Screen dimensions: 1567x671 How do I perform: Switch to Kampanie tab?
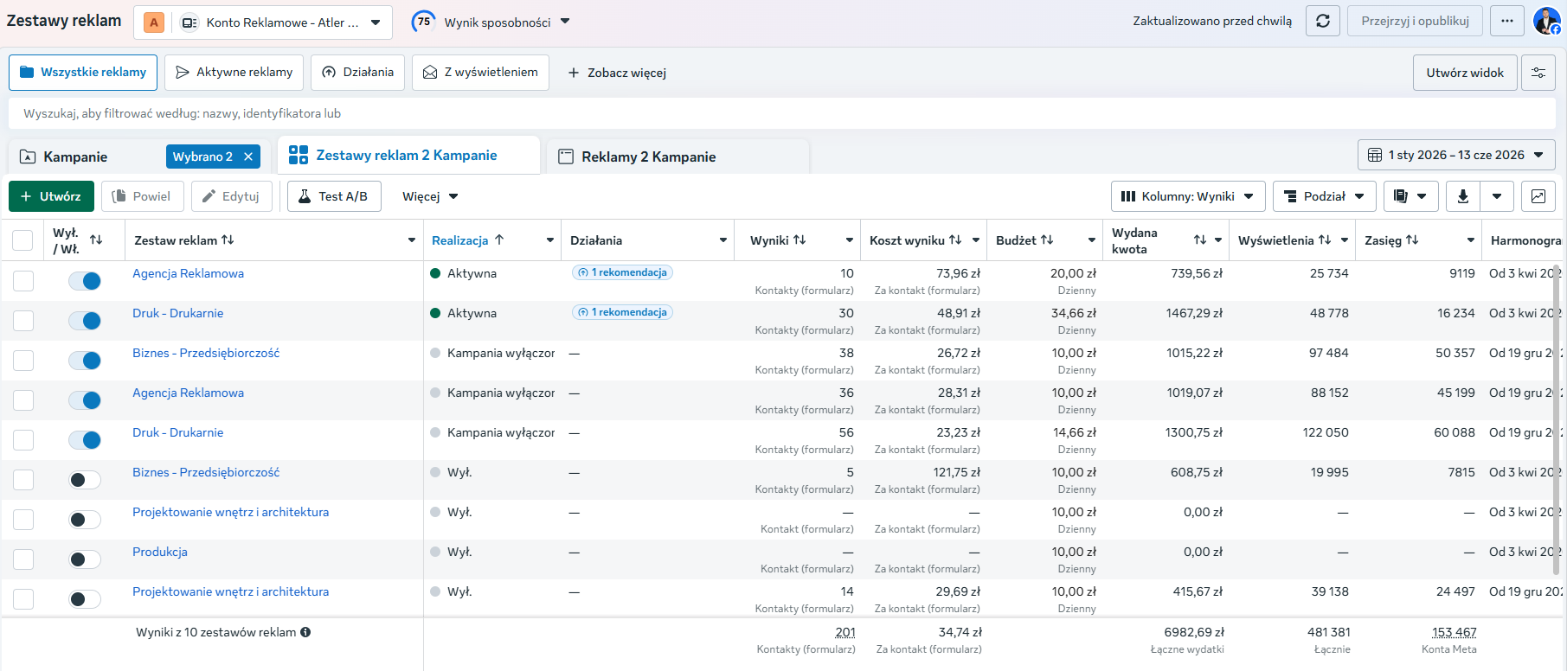(x=75, y=157)
